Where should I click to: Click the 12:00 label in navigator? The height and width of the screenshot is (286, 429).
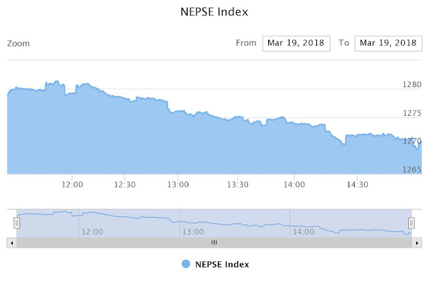[93, 232]
